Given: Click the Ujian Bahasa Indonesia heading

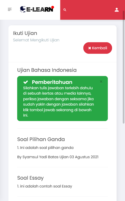Looking at the screenshot, I should point(47,70).
